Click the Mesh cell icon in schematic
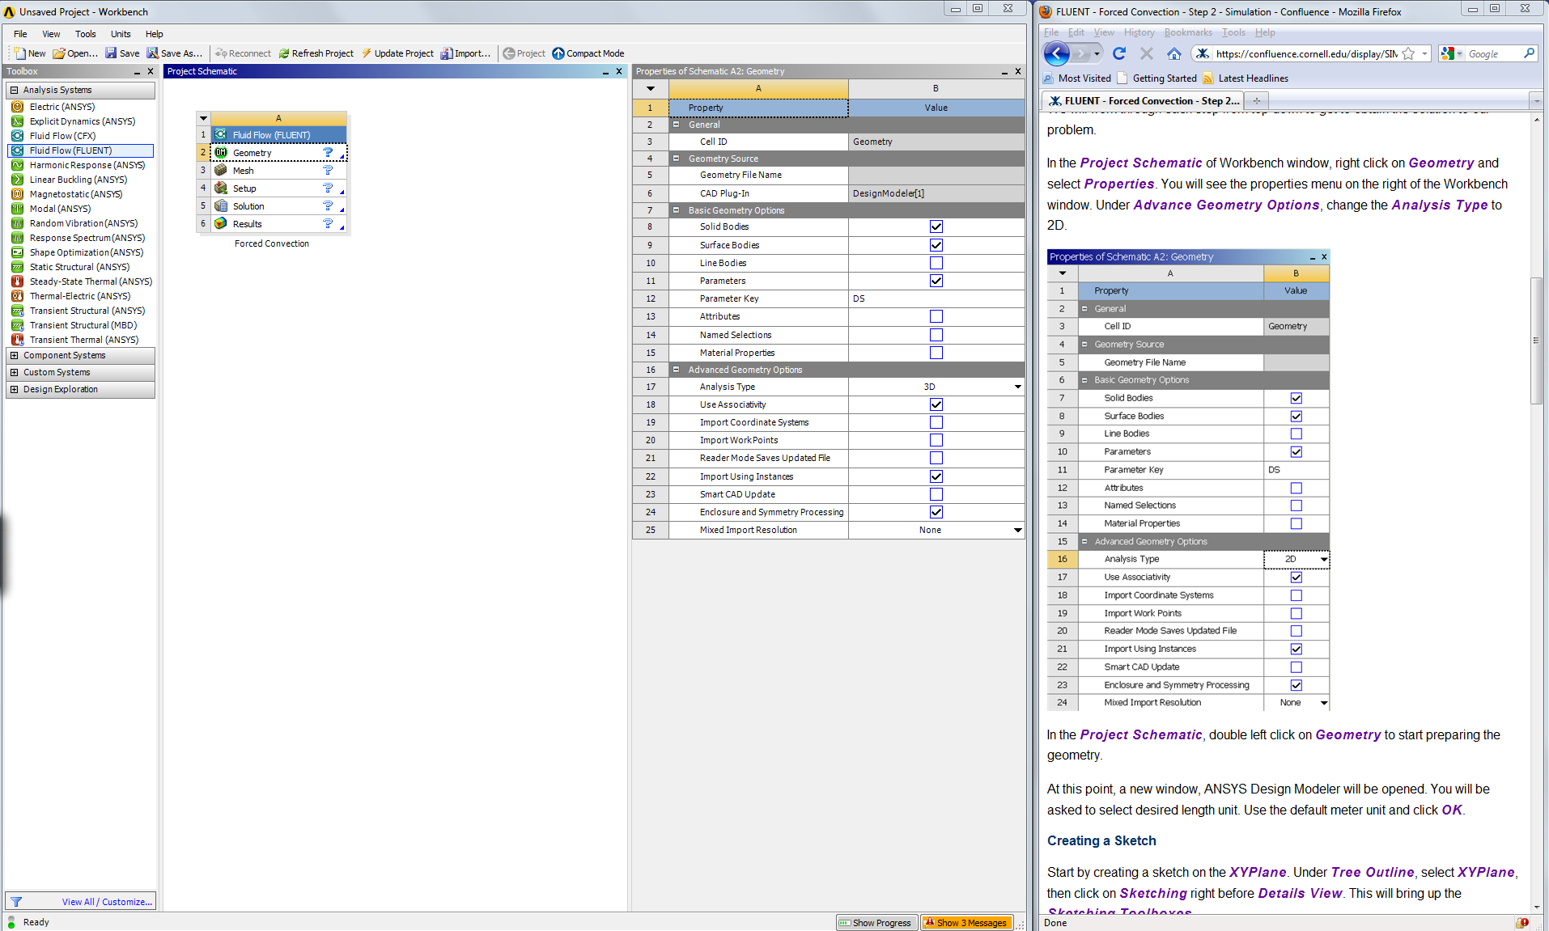 (221, 171)
